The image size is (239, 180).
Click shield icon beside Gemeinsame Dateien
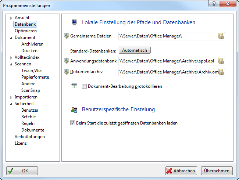[67, 36]
